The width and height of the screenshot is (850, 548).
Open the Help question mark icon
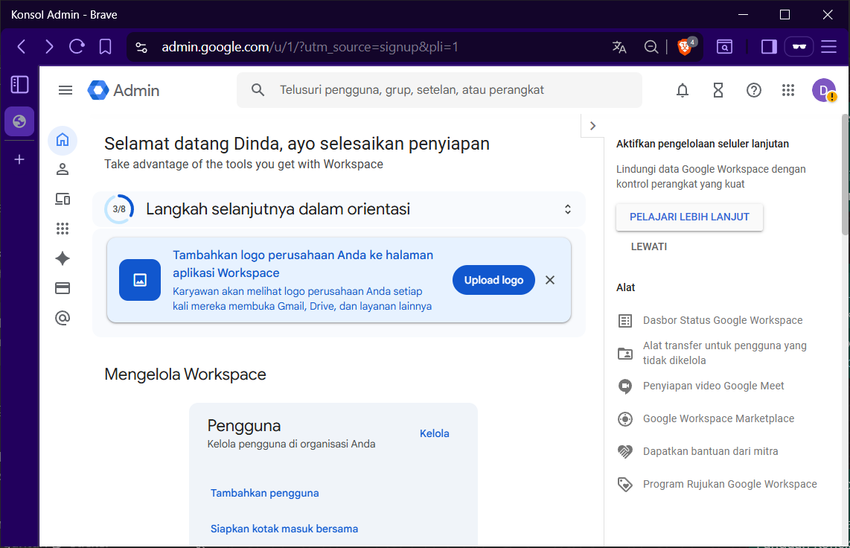pos(753,91)
